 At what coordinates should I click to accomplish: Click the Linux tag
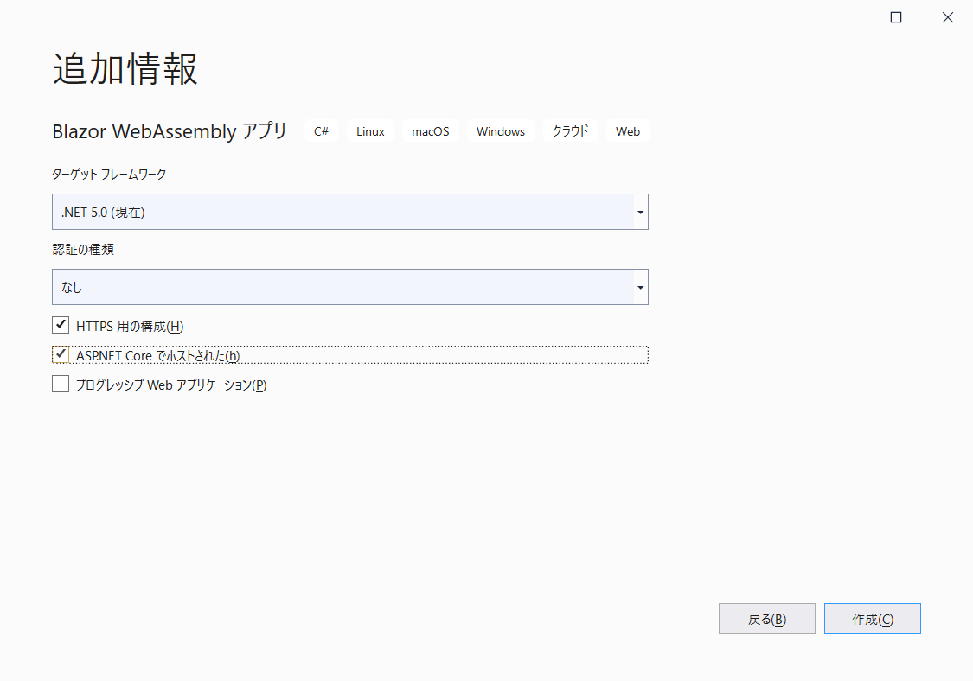pos(370,131)
